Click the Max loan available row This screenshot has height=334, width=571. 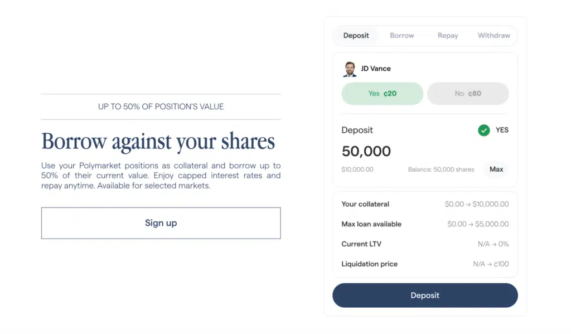(425, 224)
